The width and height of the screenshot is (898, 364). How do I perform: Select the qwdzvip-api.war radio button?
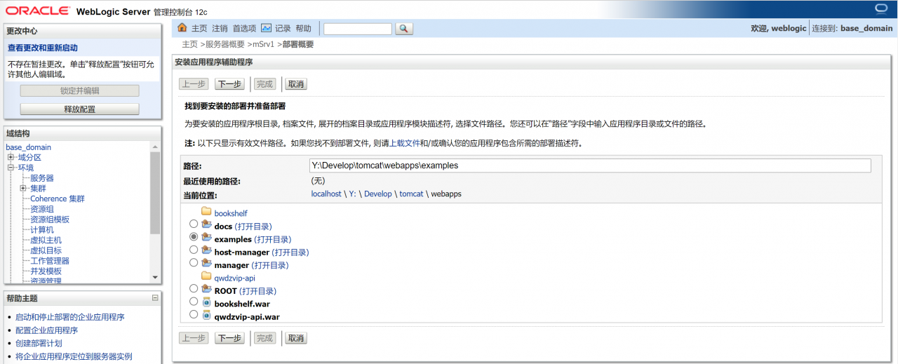click(194, 316)
